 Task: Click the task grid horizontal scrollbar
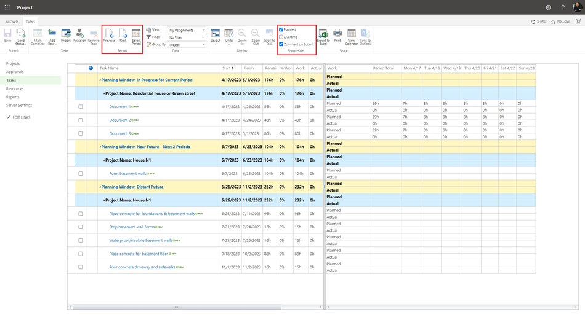[177, 307]
